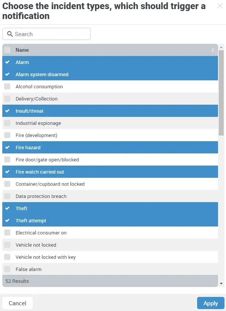Enable the Industrial espionage checkbox

(7, 123)
